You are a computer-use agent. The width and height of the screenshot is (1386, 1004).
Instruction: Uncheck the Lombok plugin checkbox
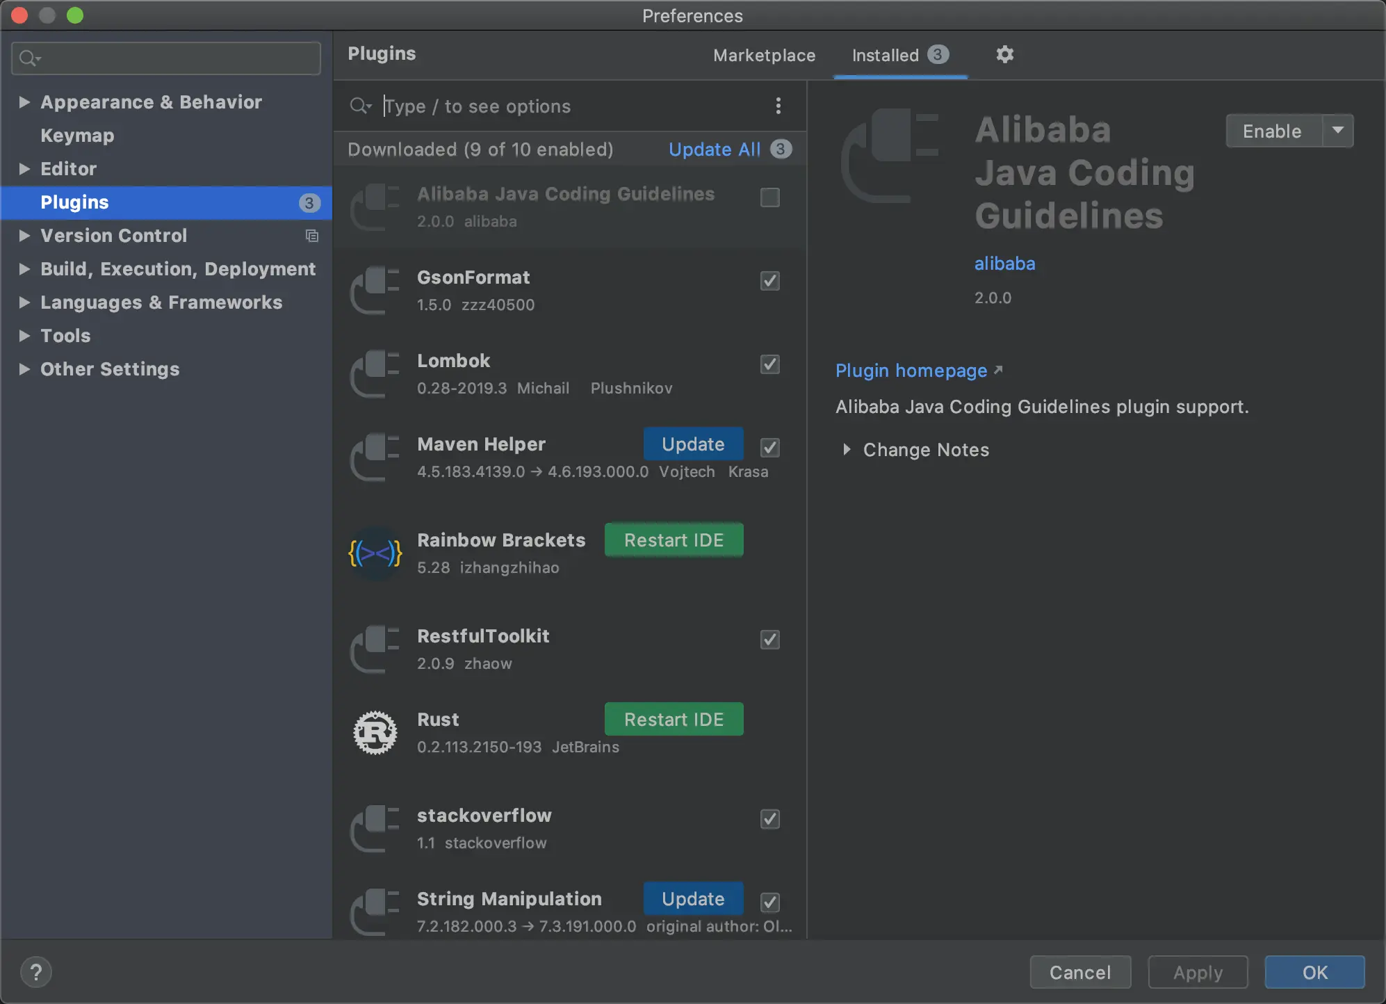pyautogui.click(x=769, y=364)
